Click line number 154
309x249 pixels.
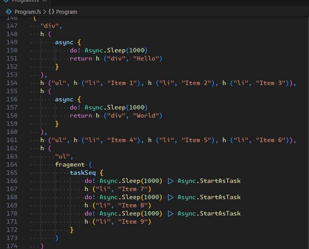click(x=12, y=83)
